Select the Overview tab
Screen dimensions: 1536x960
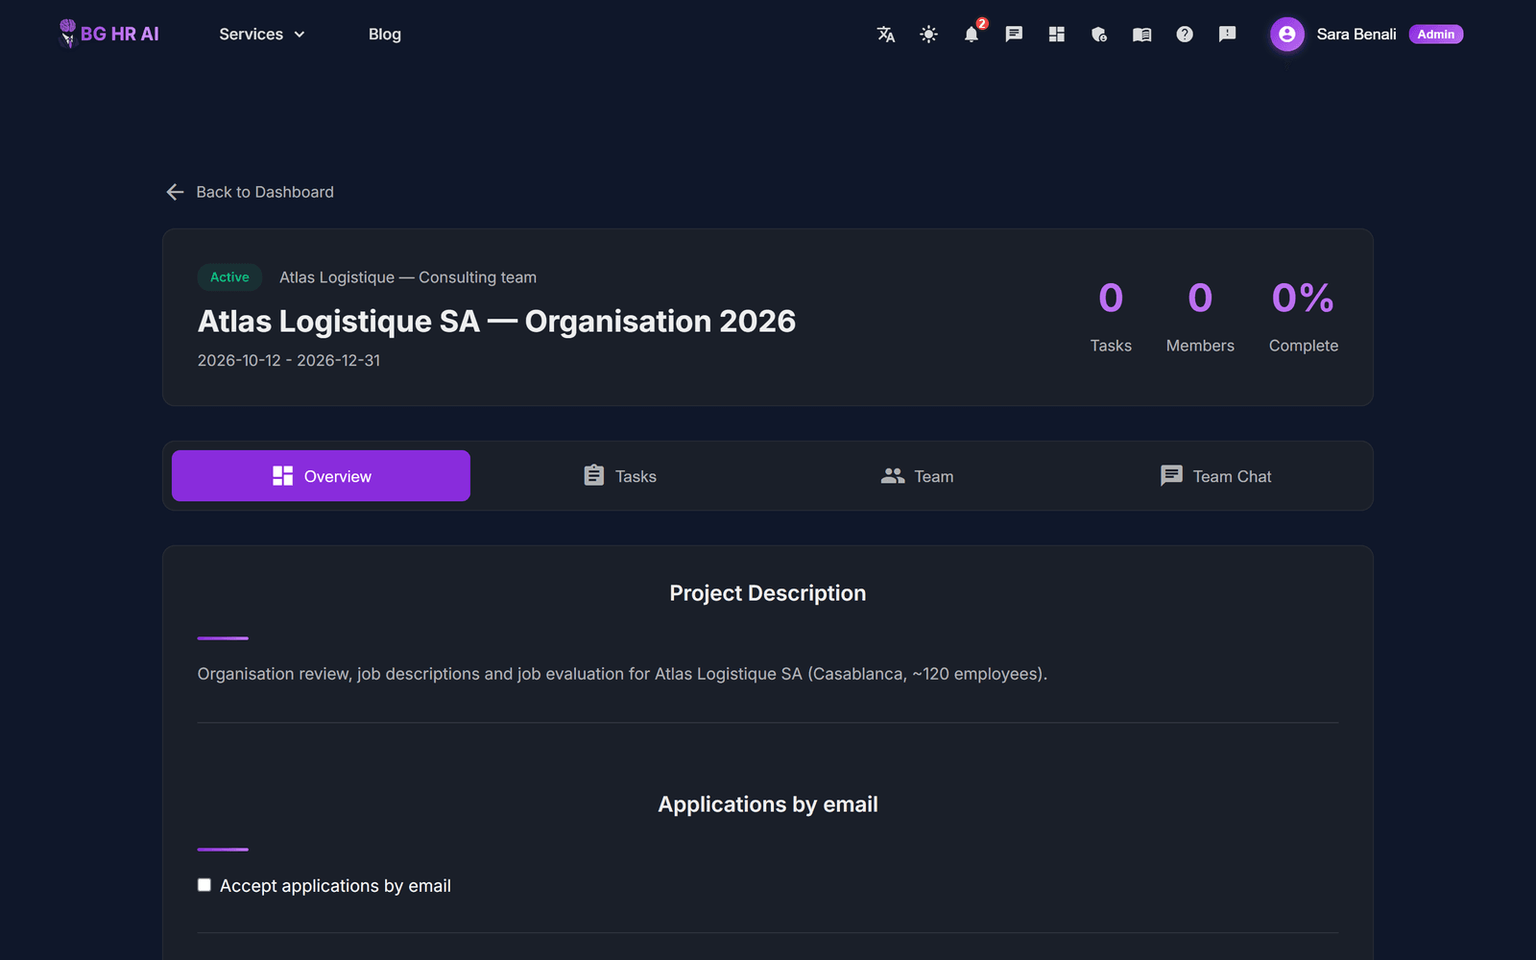[x=321, y=476]
